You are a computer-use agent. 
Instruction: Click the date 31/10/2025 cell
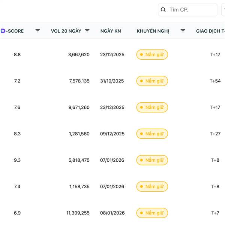click(112, 81)
